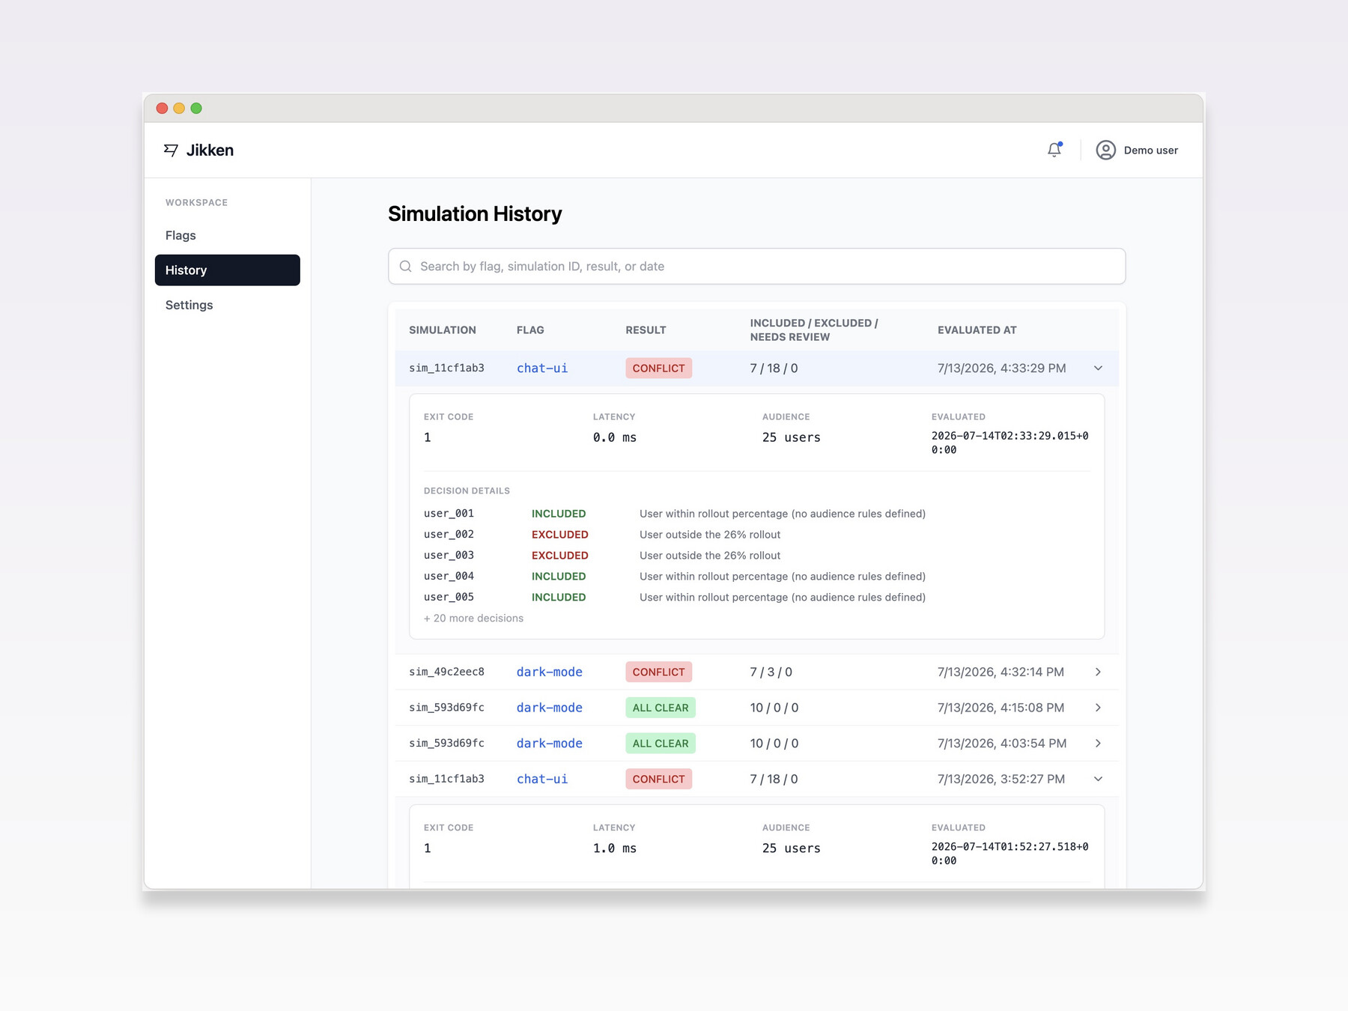This screenshot has height=1011, width=1348.
Task: Click the Jikken logo icon
Action: click(171, 151)
